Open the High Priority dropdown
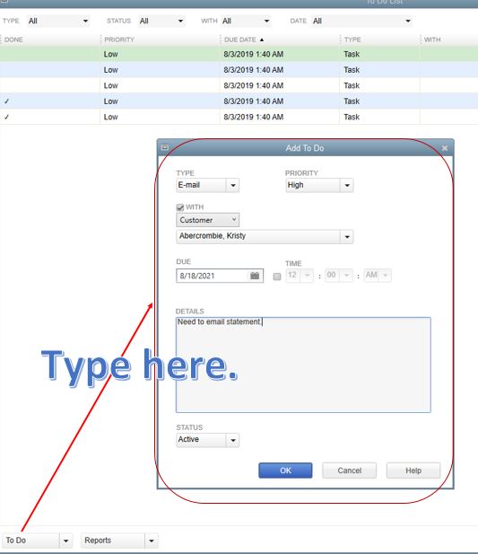The image size is (478, 554). point(347,185)
